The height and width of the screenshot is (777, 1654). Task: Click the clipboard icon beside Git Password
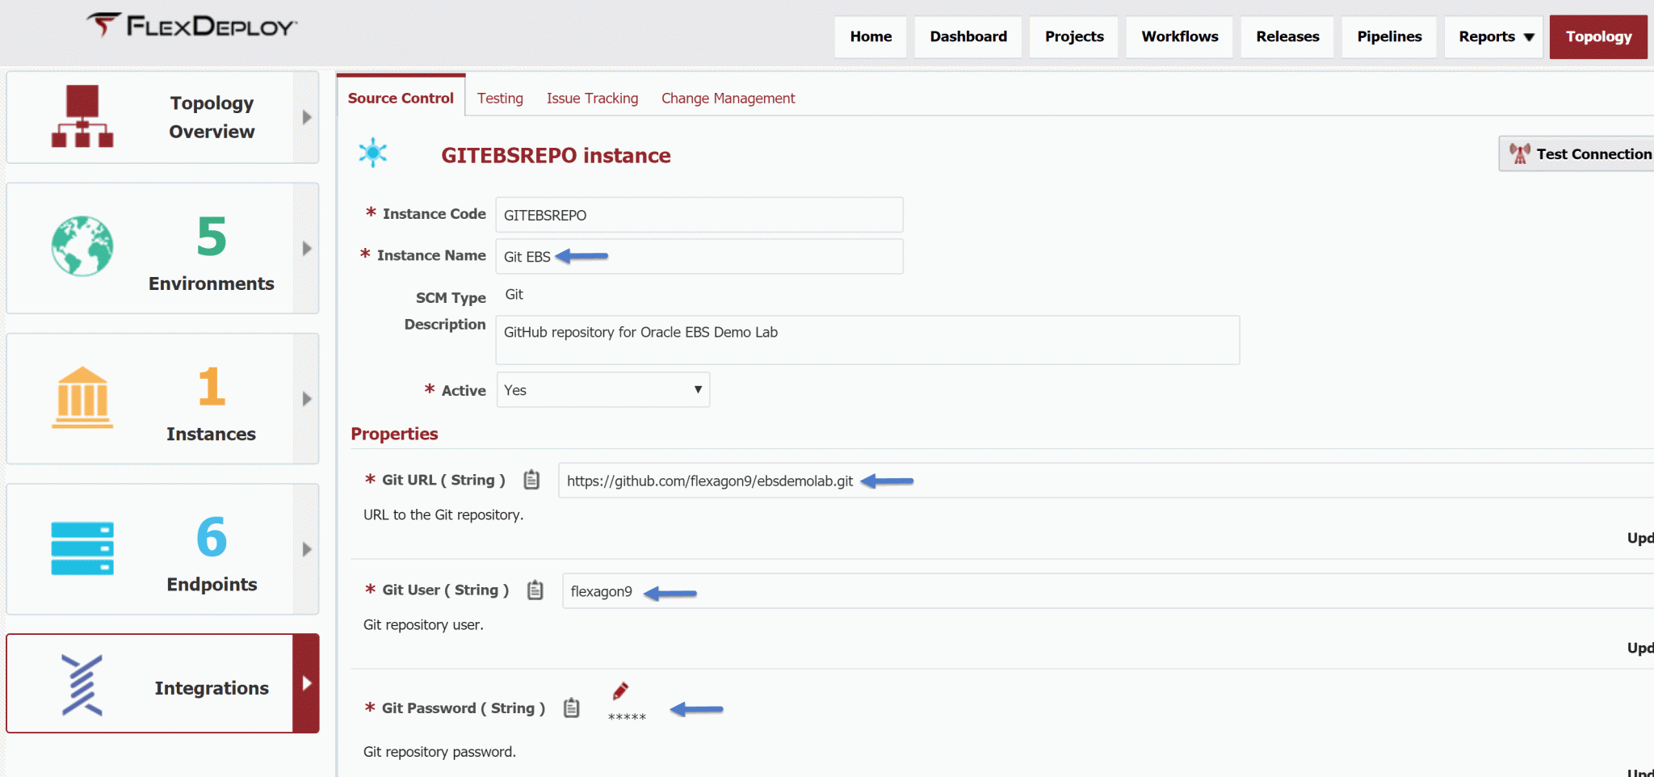click(572, 708)
